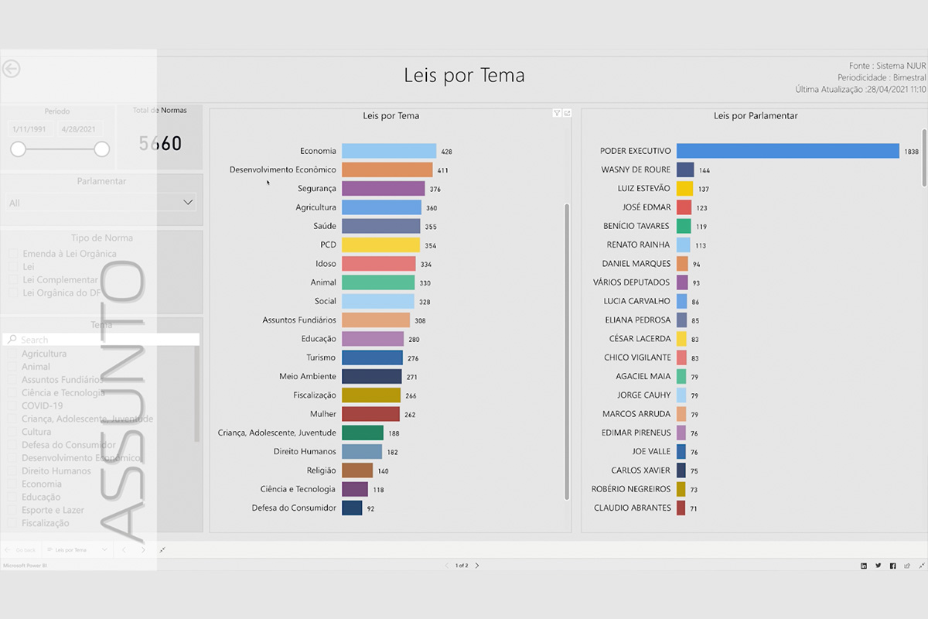Click focus mode icon on Leis por Tema chart
This screenshot has height=619, width=928.
tap(567, 113)
